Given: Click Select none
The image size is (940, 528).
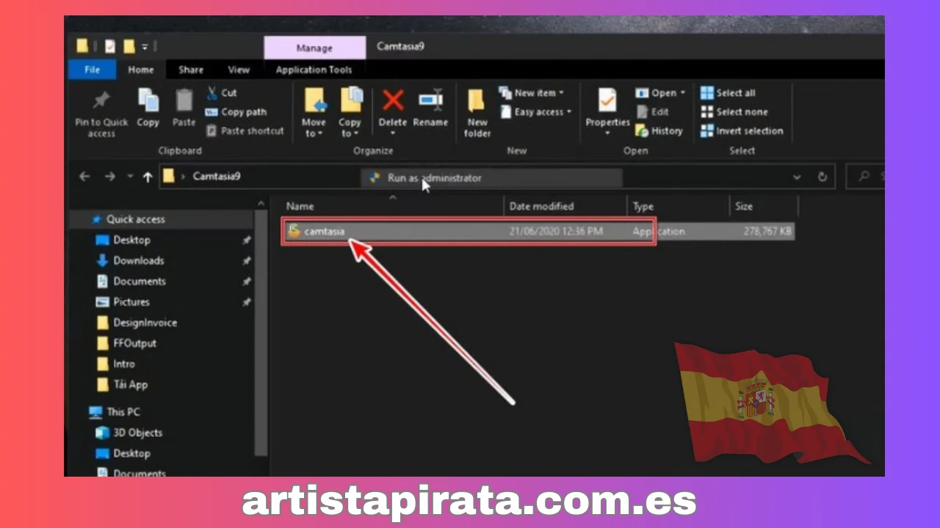Looking at the screenshot, I should [734, 112].
